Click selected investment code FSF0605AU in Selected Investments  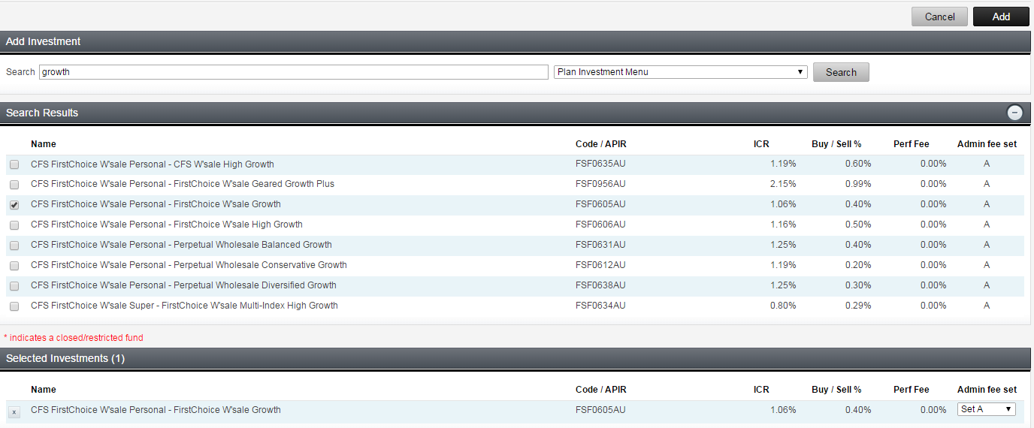click(600, 410)
